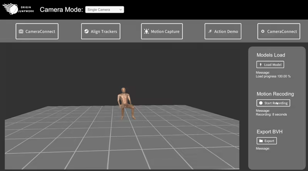Click the Motion Capture figure icon
308x171 pixels.
pos(147,31)
